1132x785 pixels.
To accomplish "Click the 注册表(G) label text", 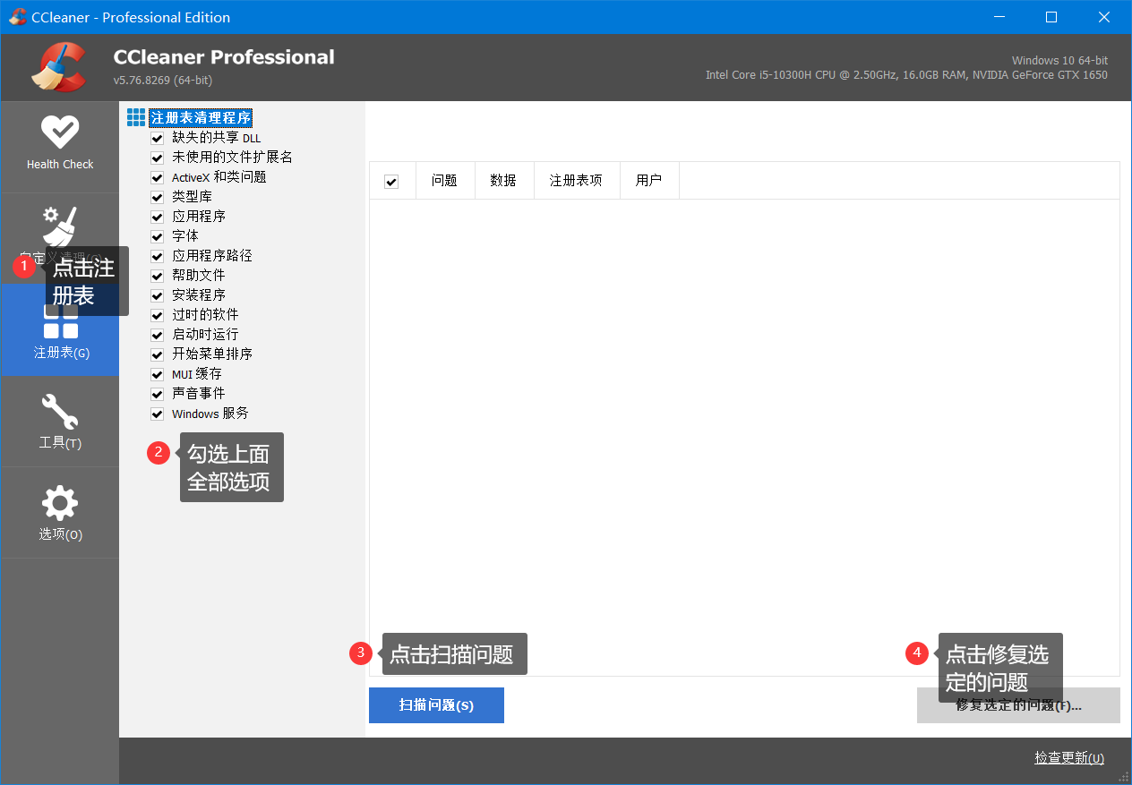I will (62, 353).
